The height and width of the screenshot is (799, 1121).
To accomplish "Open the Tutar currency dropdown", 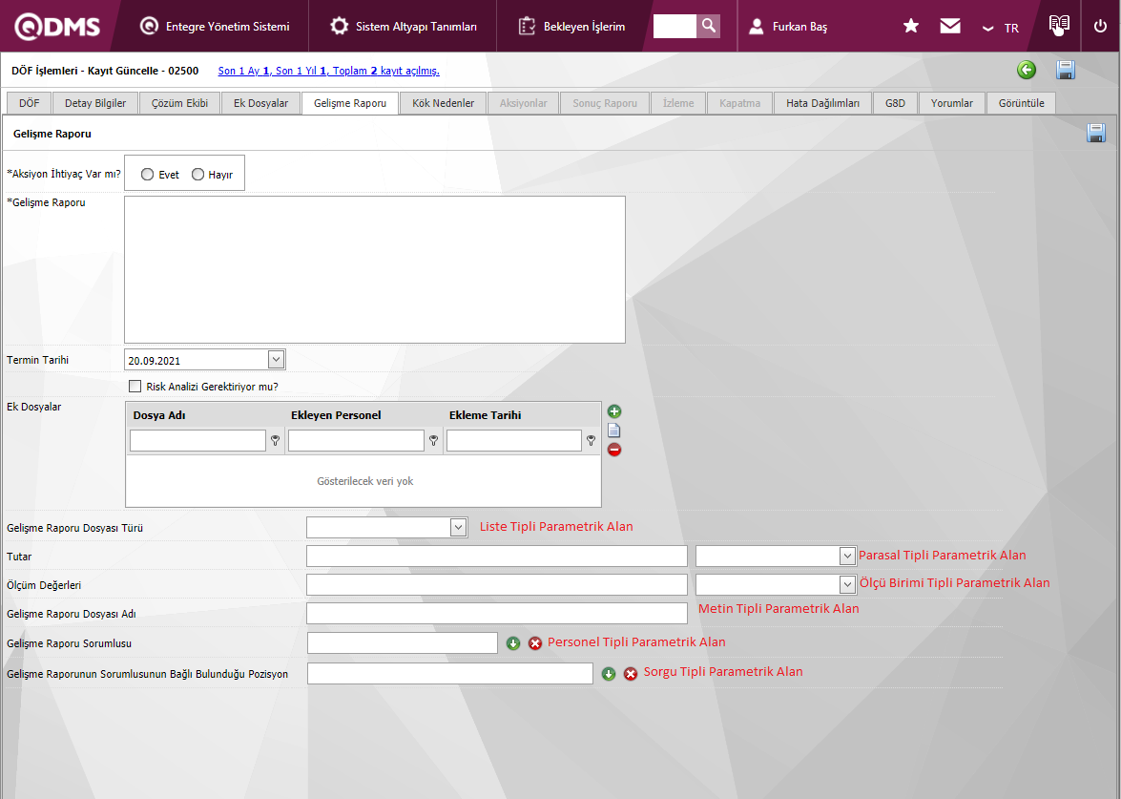I will pyautogui.click(x=847, y=556).
